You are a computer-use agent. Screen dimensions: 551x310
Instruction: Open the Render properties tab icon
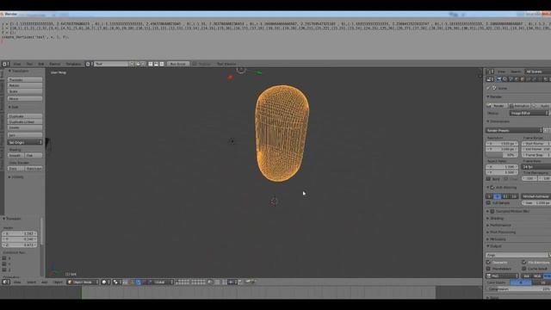pos(499,79)
